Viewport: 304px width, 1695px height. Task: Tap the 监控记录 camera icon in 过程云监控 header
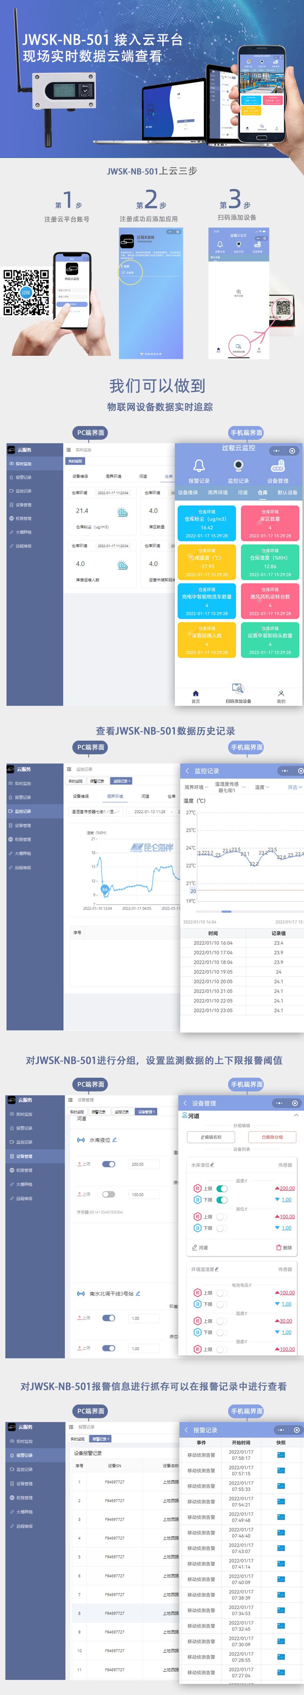(238, 466)
